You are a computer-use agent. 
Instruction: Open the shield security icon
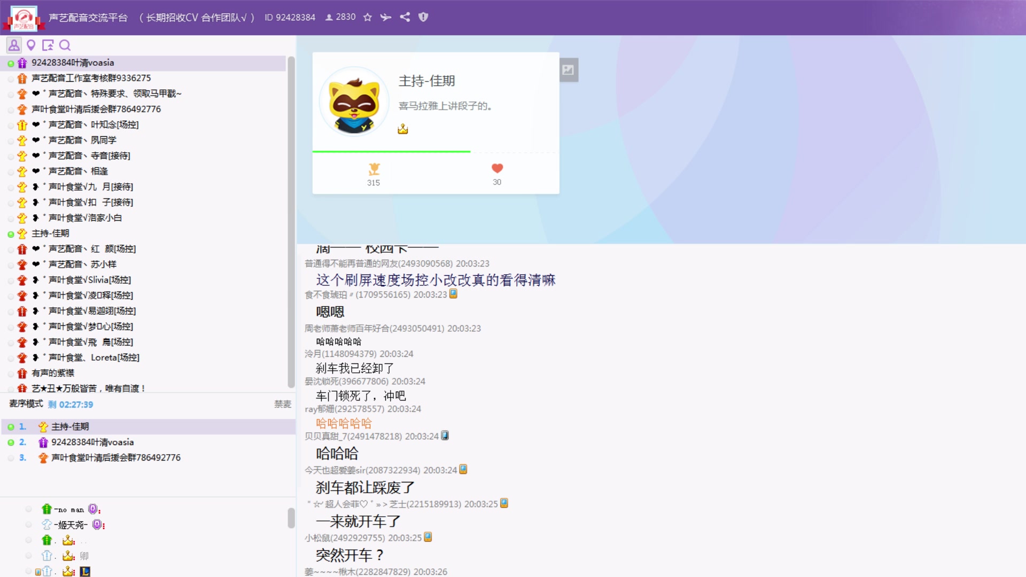coord(423,17)
